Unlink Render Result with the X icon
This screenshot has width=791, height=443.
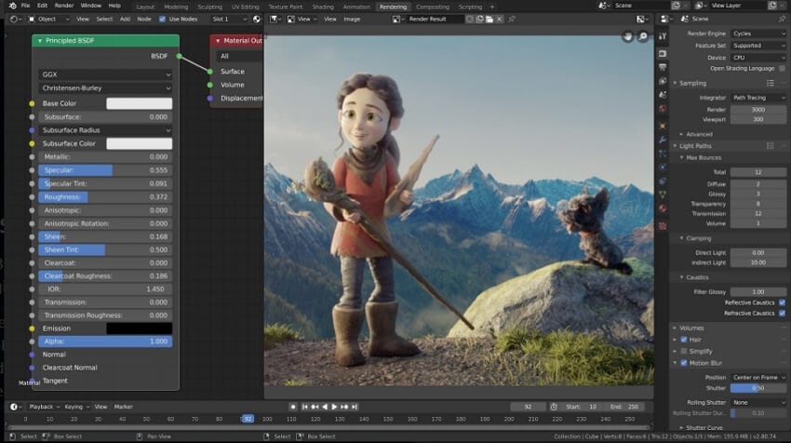point(499,20)
